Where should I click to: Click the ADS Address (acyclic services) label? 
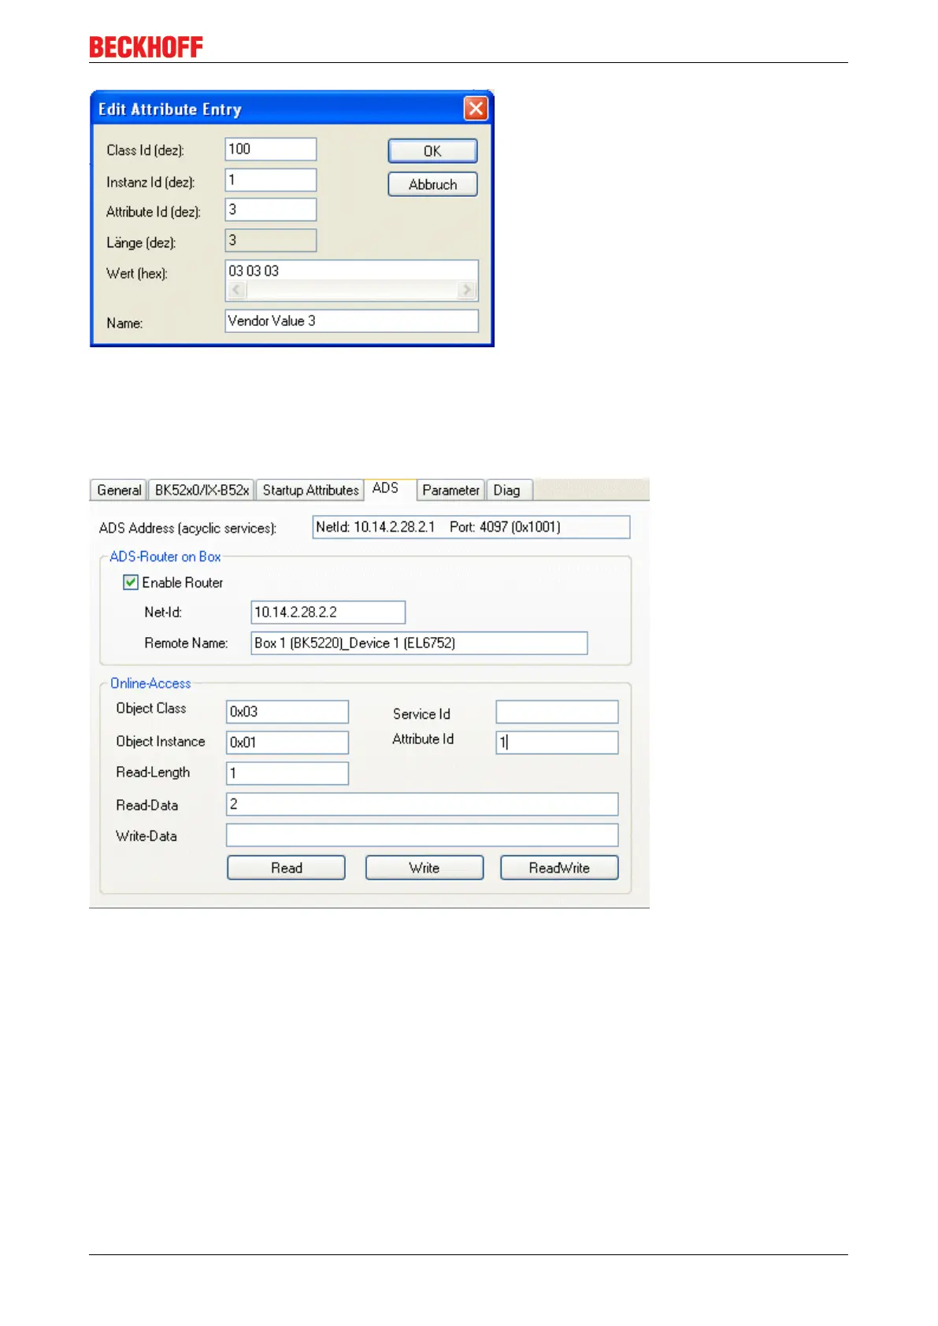tap(187, 528)
